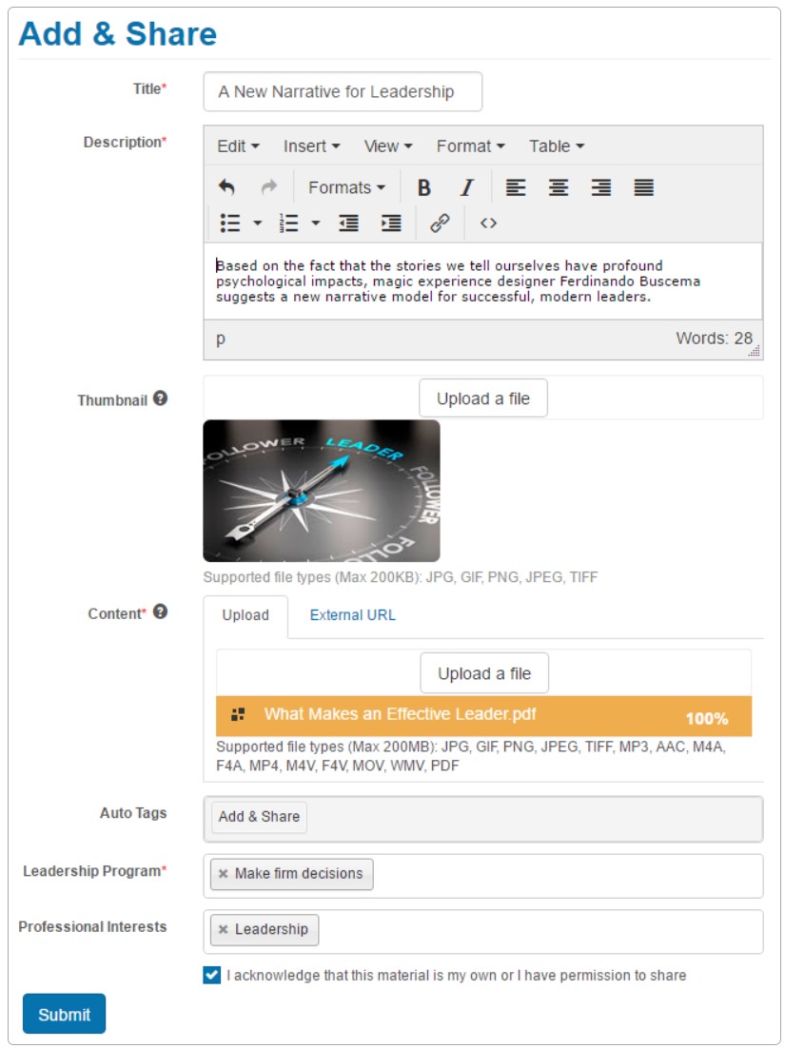Uncheck the permission acknowledgement checkbox
Screen dimensions: 785x1048
(212, 975)
